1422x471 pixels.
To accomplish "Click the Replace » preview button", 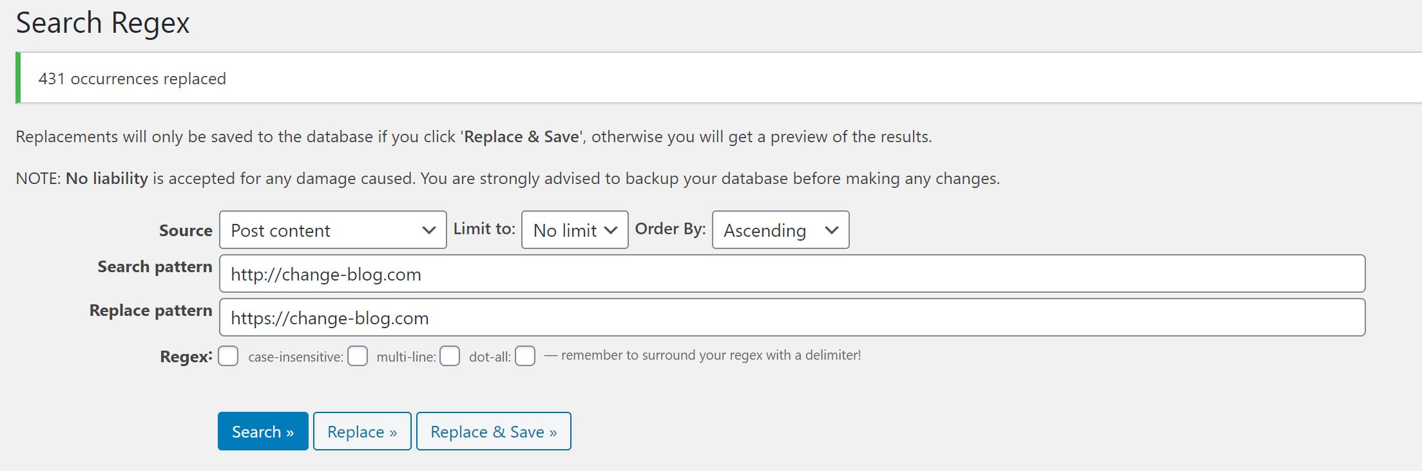I will pos(362,432).
